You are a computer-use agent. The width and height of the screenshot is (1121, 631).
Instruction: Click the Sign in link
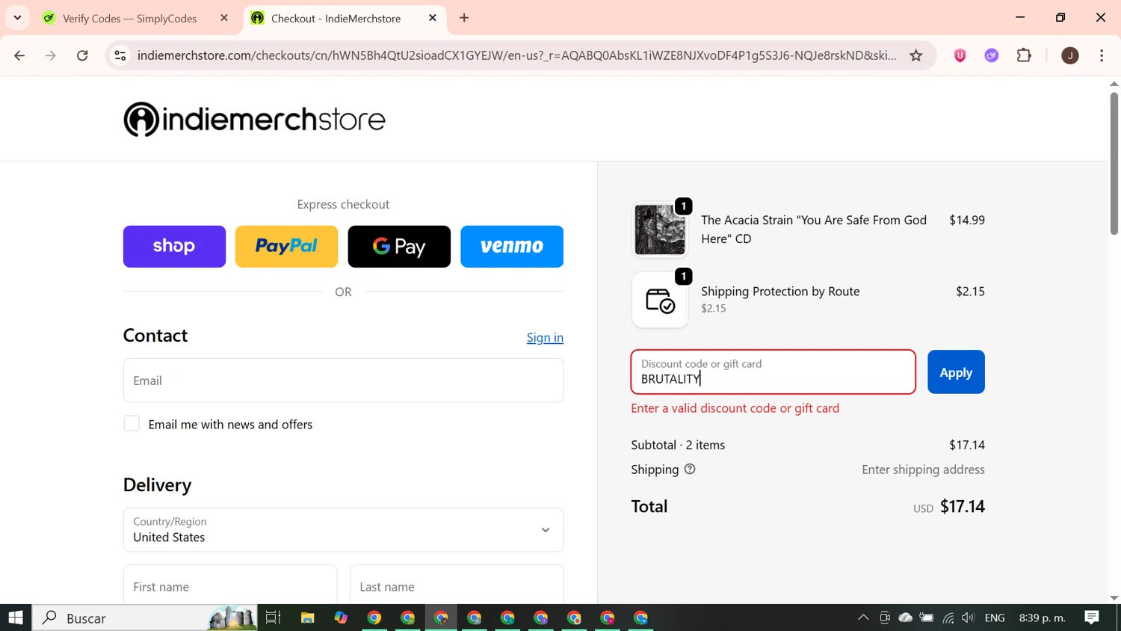(545, 338)
